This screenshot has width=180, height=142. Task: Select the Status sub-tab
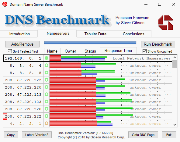coord(90,51)
